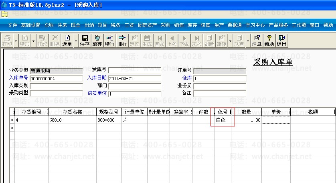Click the 入库类别 input field
Image resolution: width=336 pixels, height=183 pixels.
56,86
